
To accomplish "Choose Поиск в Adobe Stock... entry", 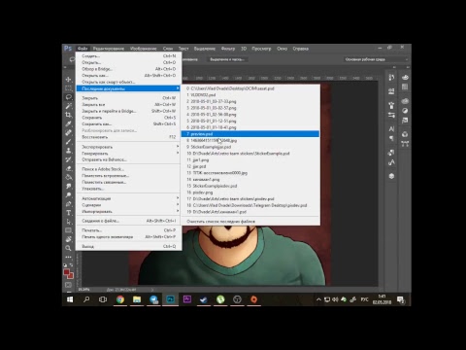I will [x=128, y=169].
